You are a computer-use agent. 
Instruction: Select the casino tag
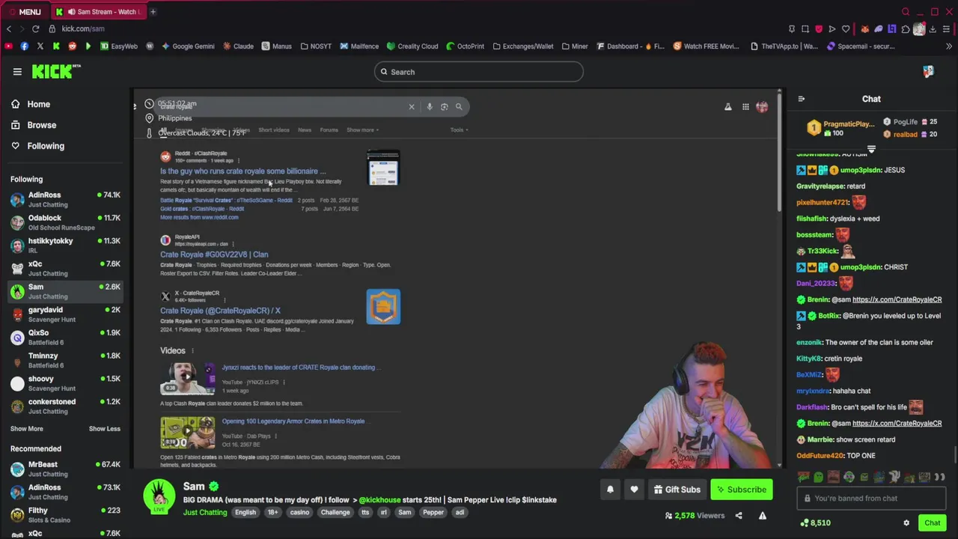pyautogui.click(x=299, y=513)
